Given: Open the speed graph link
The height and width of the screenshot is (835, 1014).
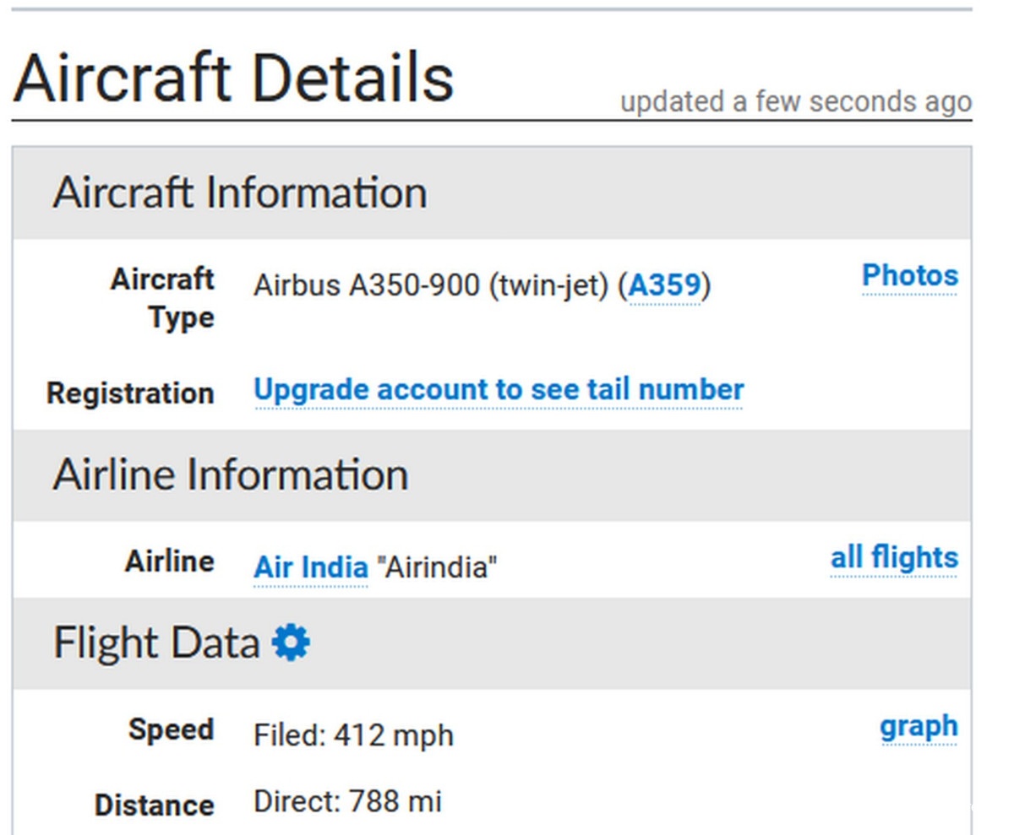Looking at the screenshot, I should [919, 726].
